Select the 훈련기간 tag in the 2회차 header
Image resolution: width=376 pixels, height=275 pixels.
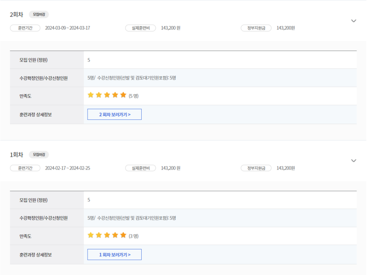coord(25,28)
